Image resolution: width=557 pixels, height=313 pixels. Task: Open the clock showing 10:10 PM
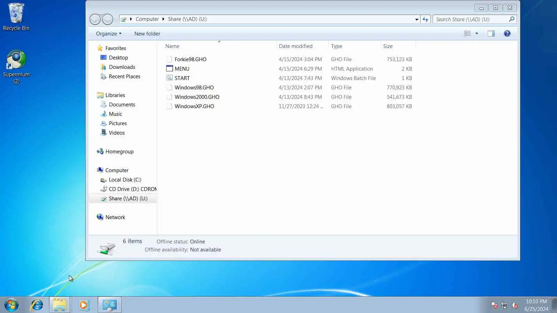click(x=536, y=305)
